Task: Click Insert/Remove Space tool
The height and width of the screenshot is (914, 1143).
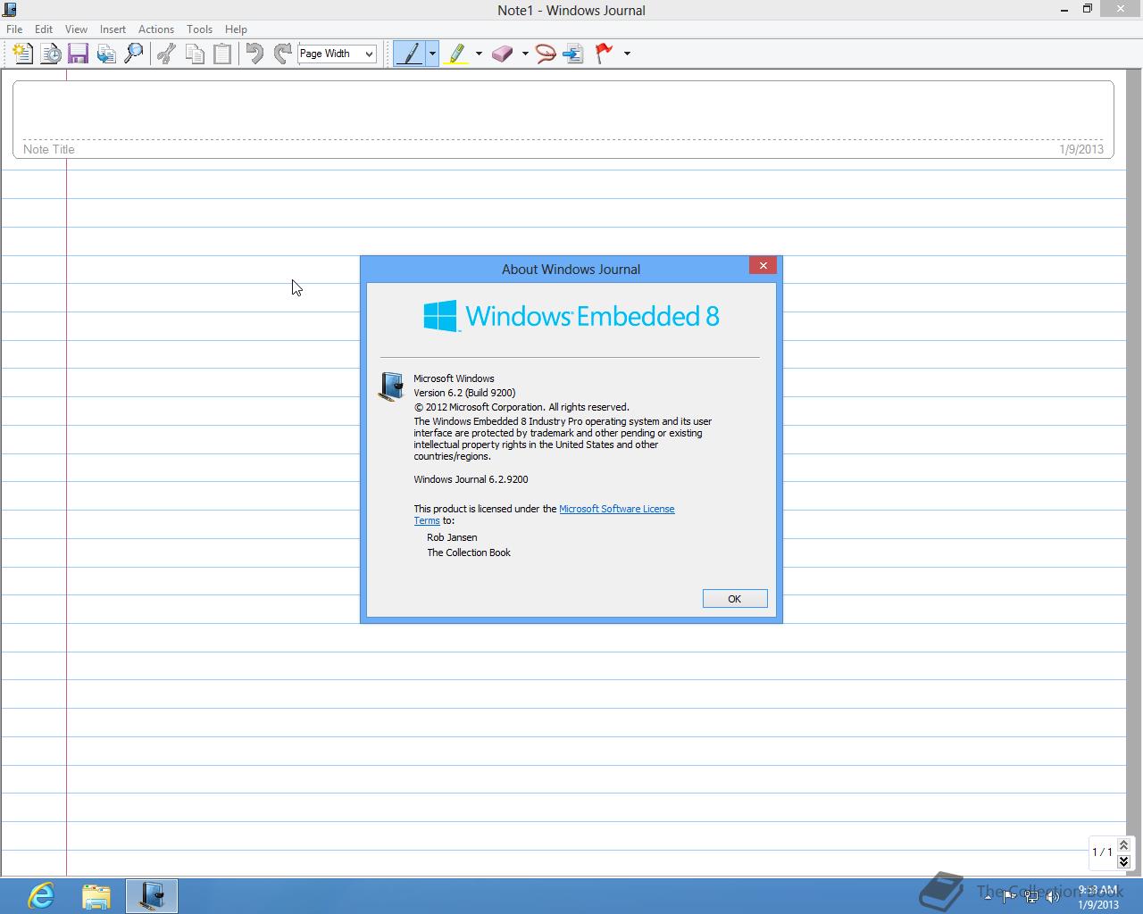Action: [573, 54]
